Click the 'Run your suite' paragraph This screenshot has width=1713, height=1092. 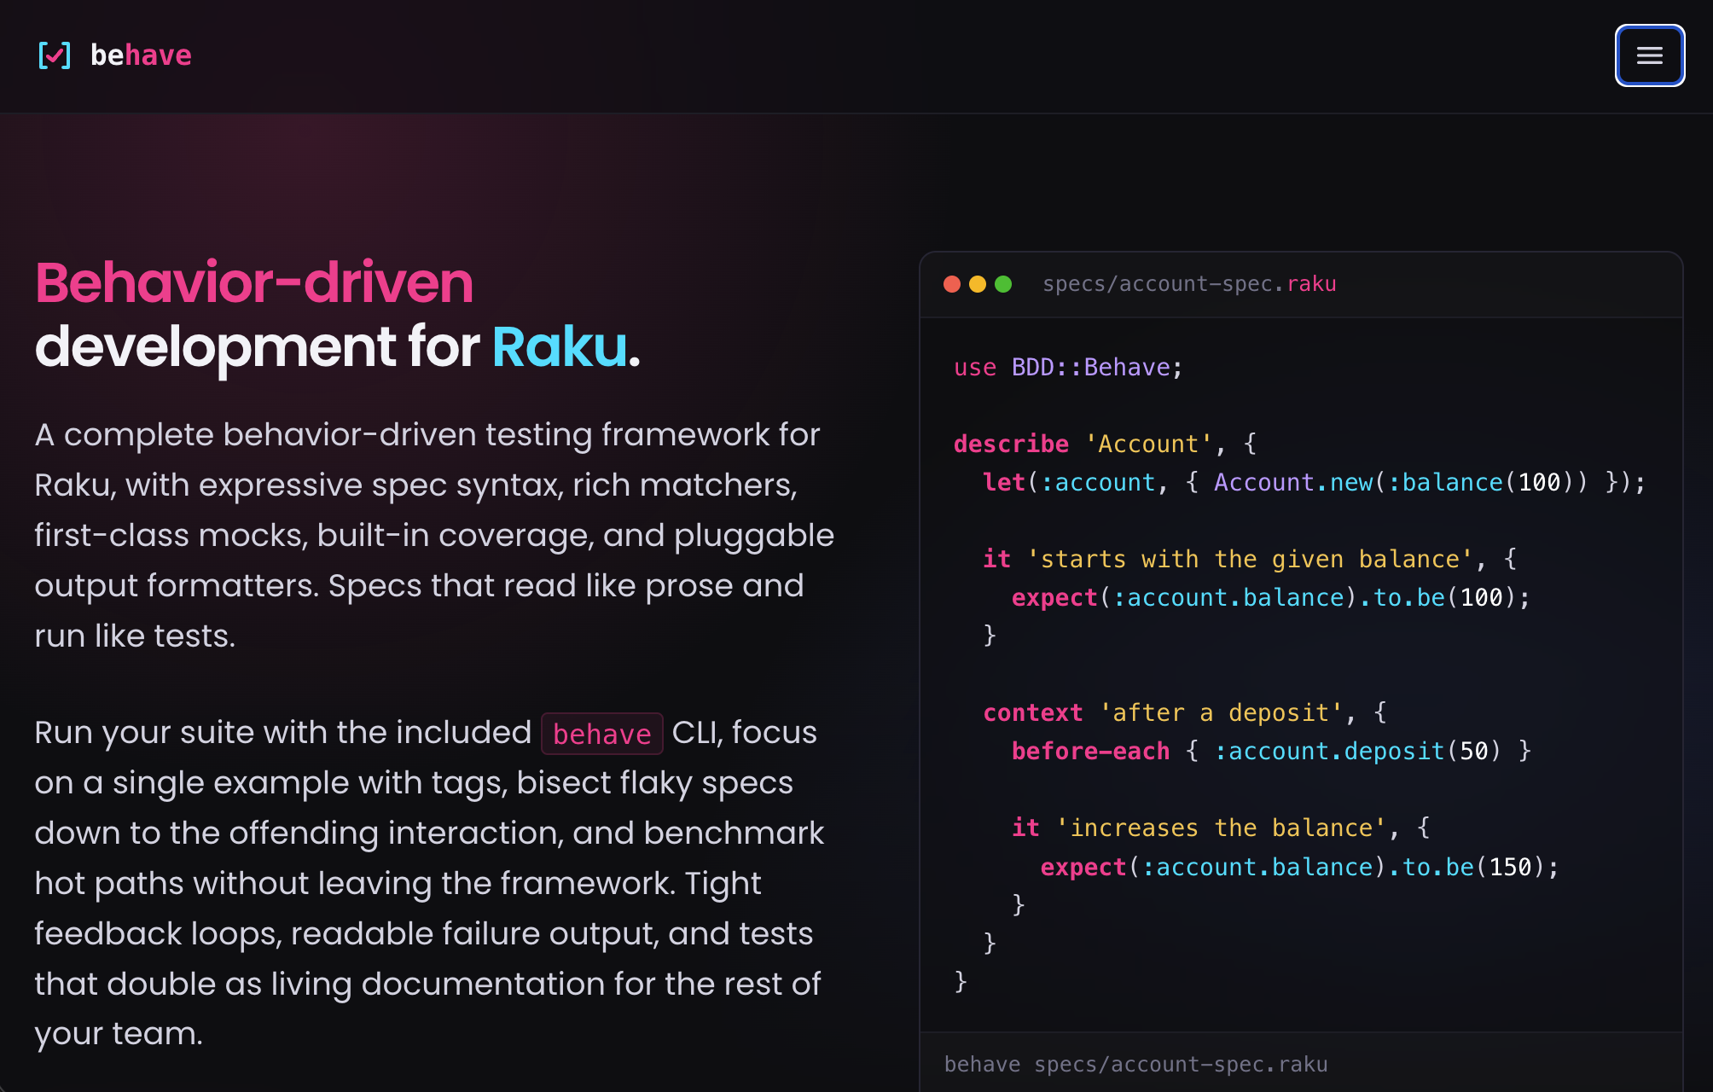click(x=429, y=883)
